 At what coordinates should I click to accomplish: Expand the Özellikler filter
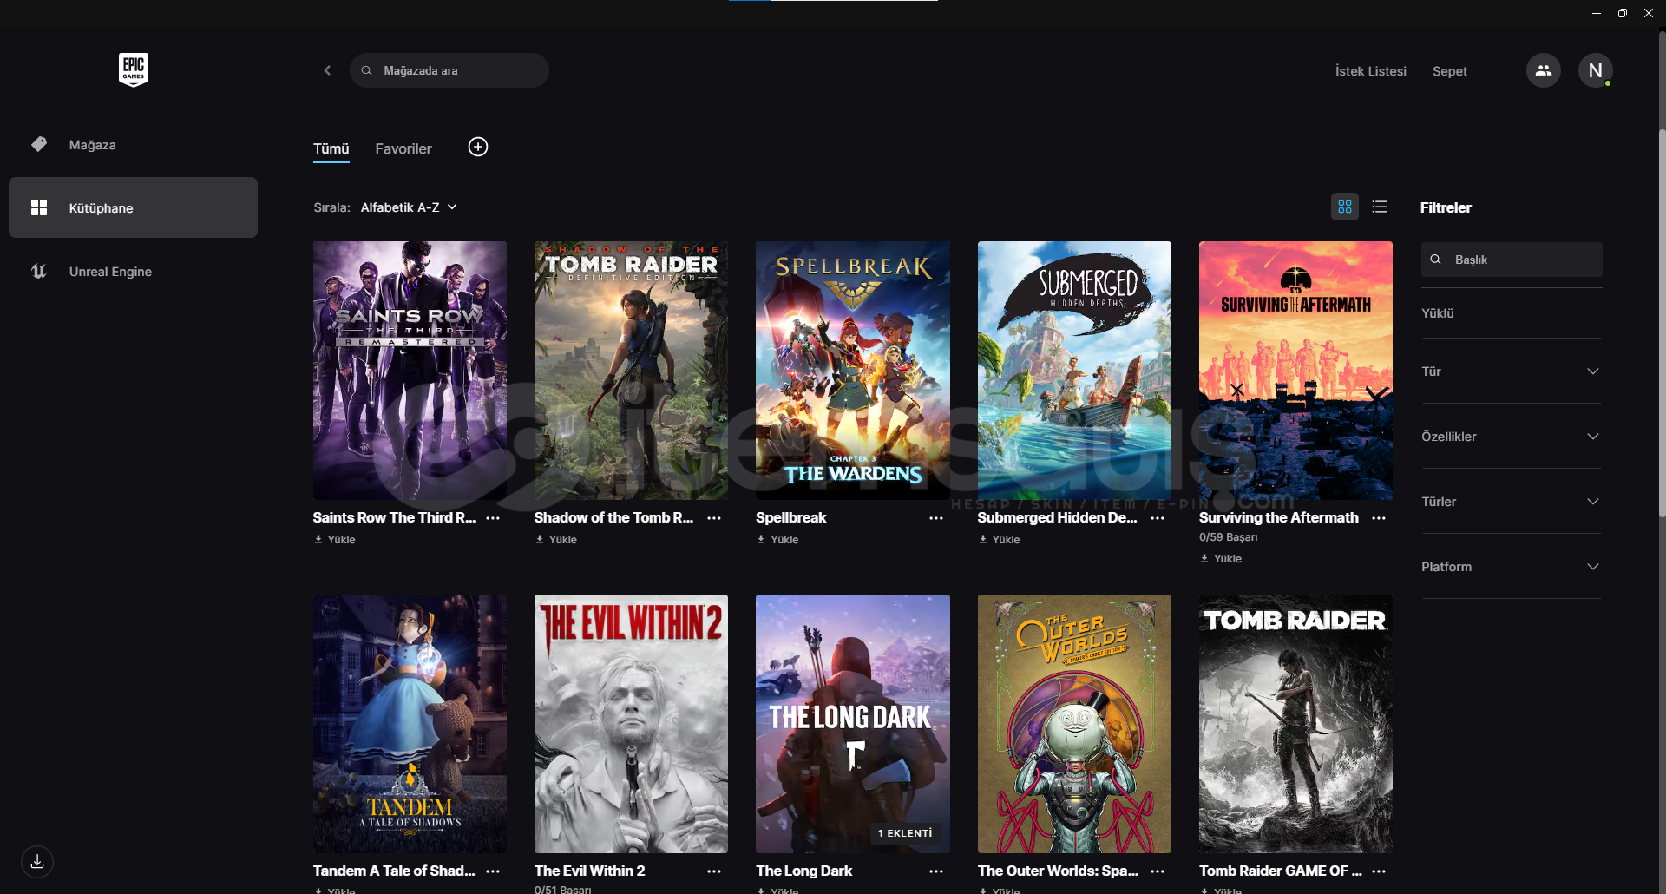1512,437
